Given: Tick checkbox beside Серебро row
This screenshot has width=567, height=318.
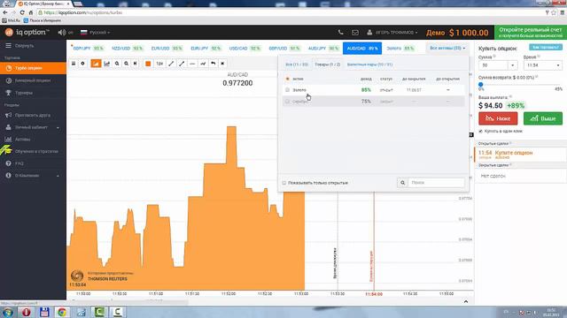Looking at the screenshot, I should tap(287, 102).
